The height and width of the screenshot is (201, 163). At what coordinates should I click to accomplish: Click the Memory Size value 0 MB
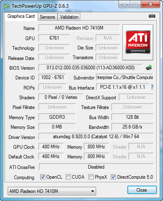click(x=57, y=127)
